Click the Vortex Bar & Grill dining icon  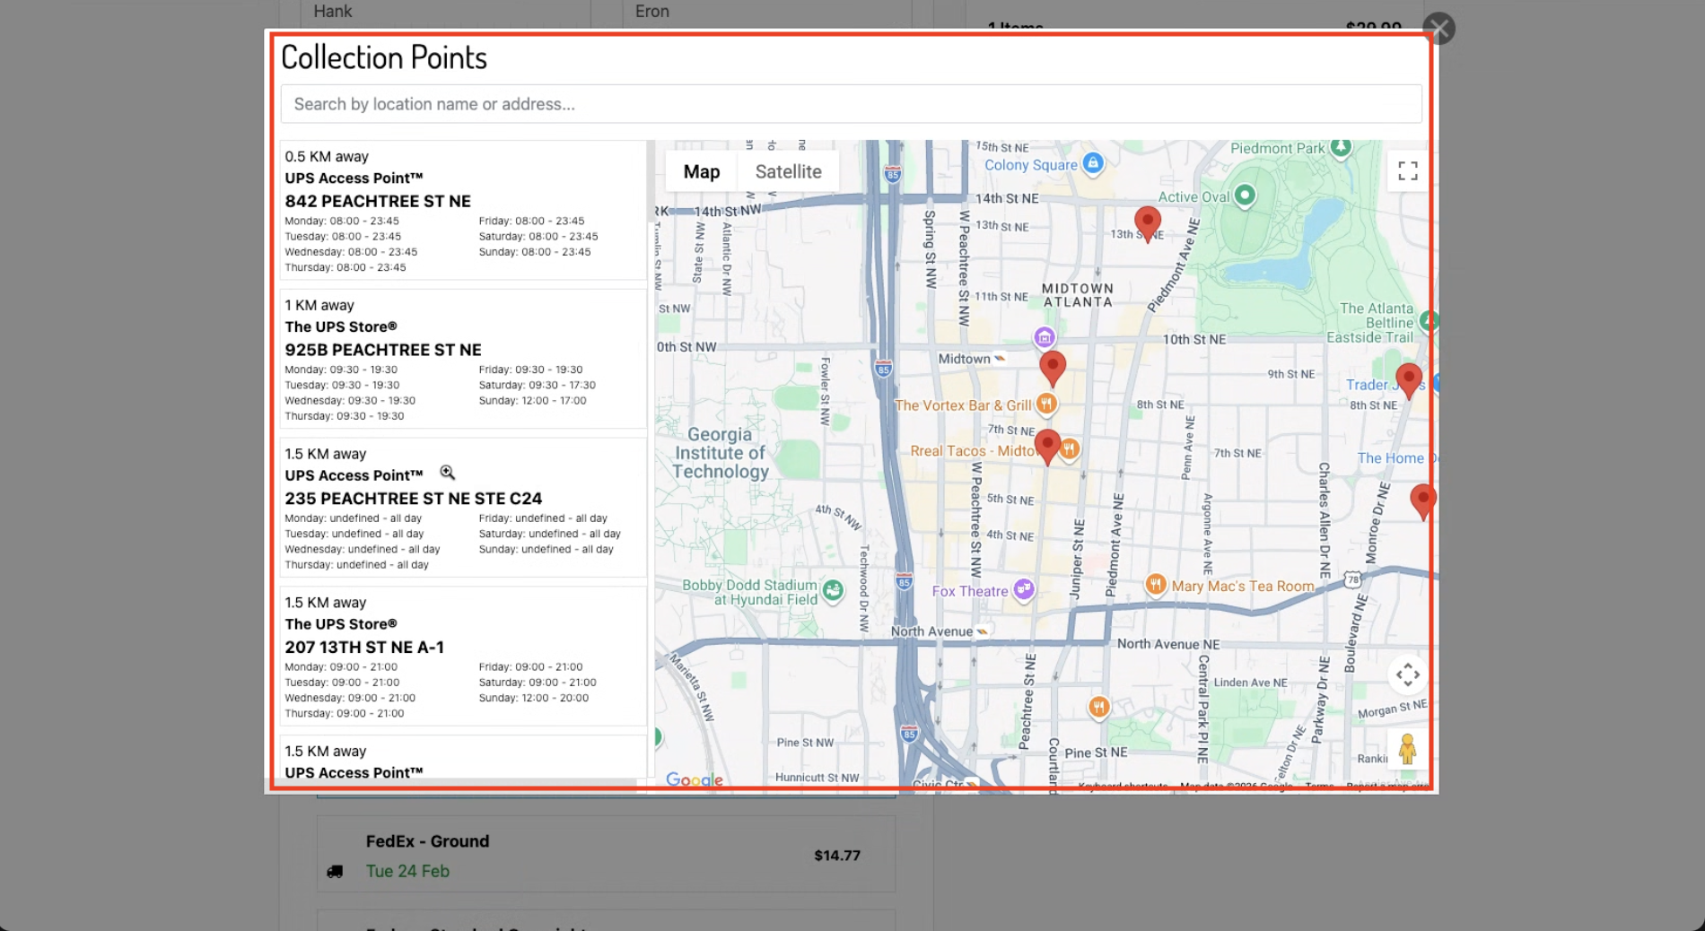(x=1047, y=404)
